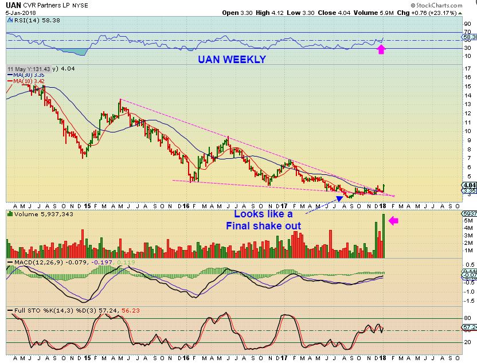Click the 5-Jan-2018 chart date
The height and width of the screenshot is (363, 477).
pyautogui.click(x=21, y=13)
